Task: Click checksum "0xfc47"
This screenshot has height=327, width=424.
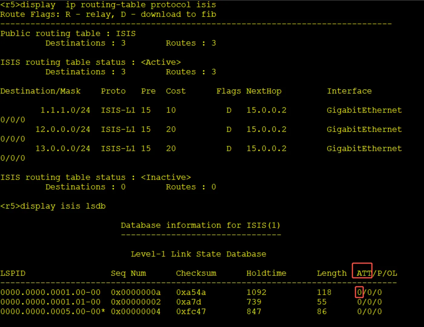Action: 191,312
